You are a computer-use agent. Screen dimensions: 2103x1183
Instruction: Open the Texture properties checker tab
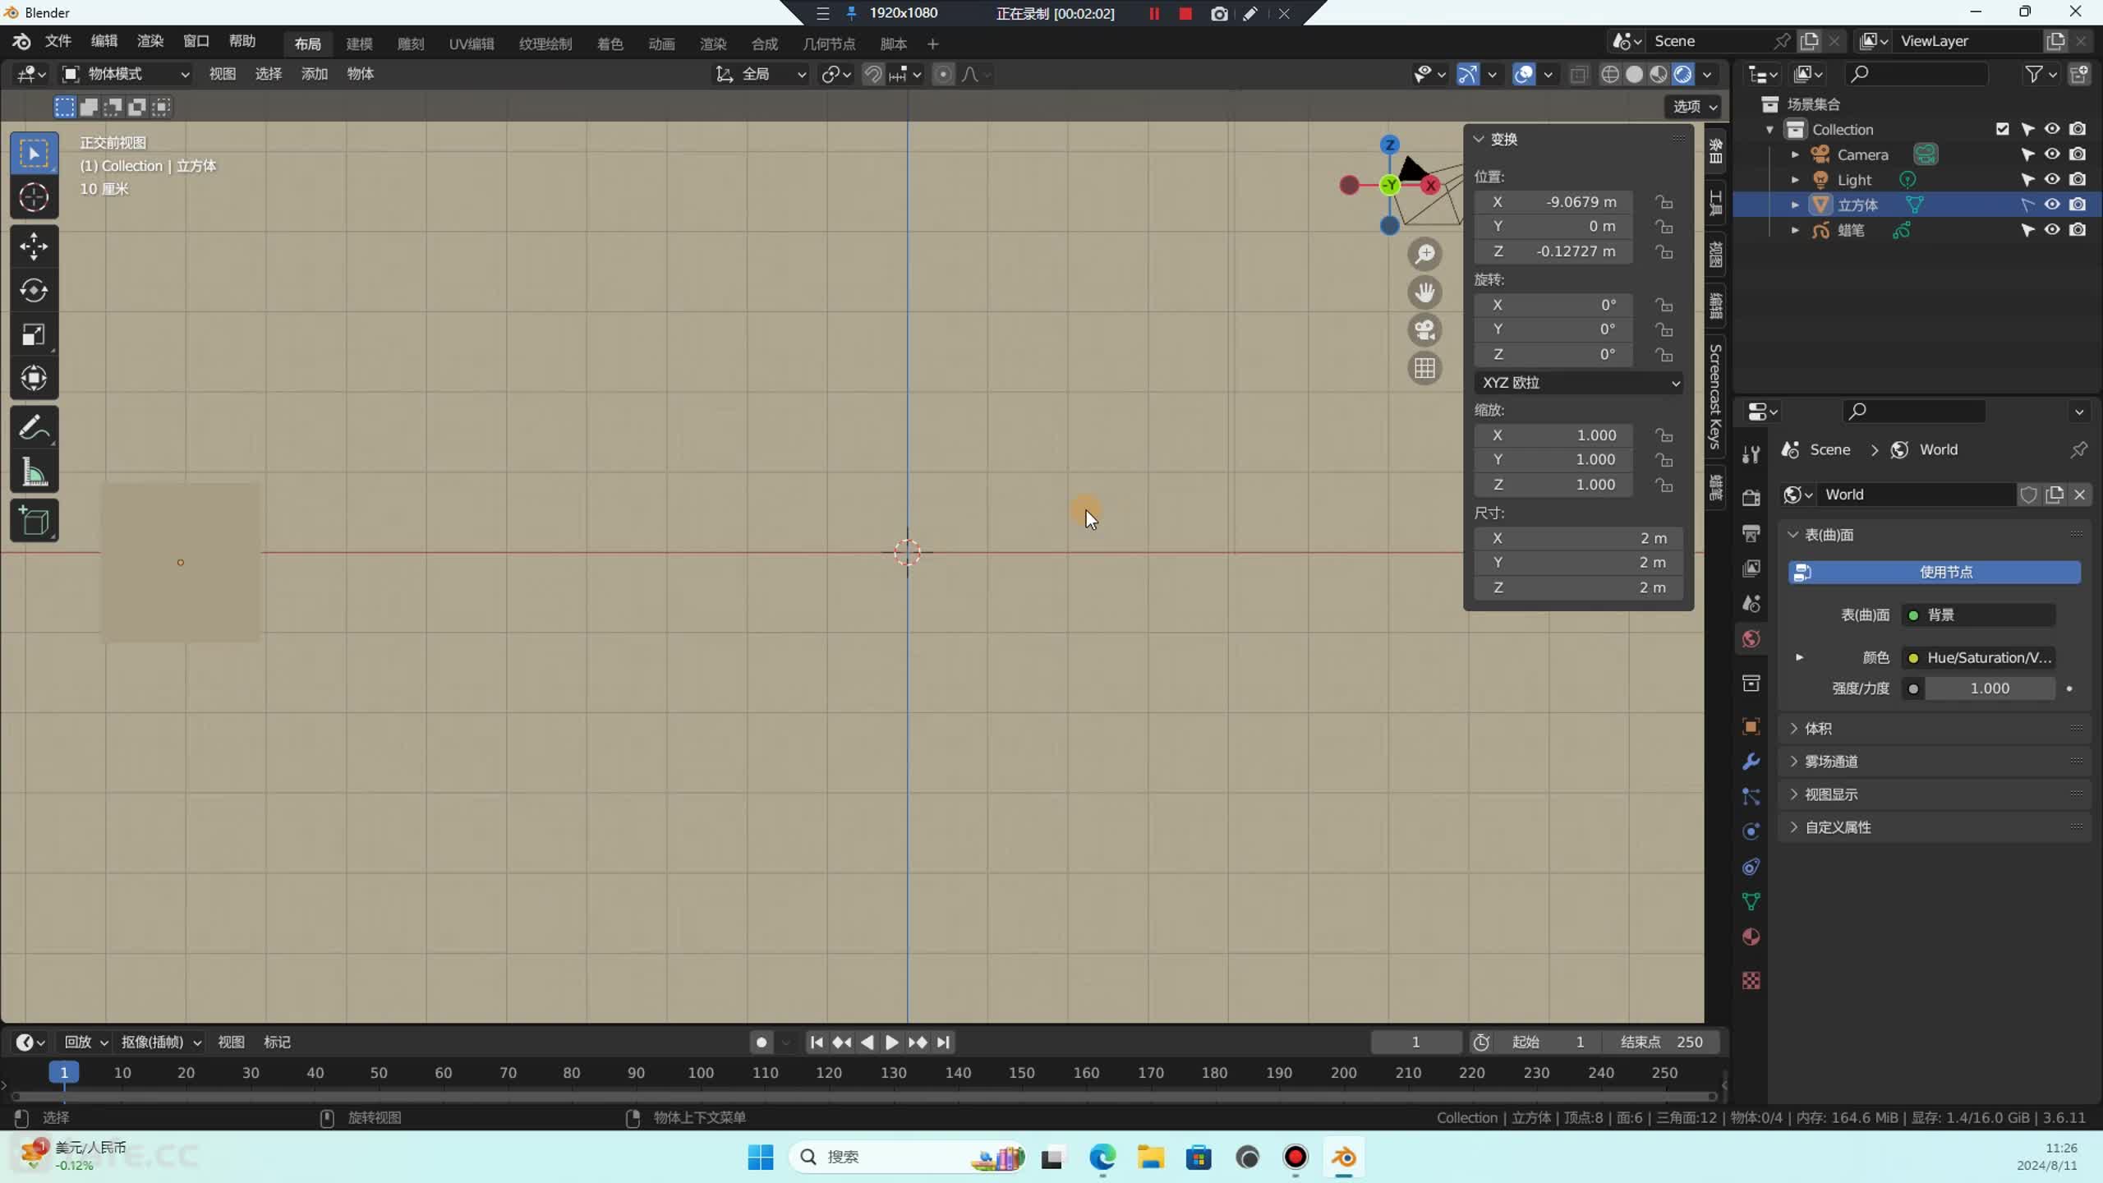pos(1751,981)
